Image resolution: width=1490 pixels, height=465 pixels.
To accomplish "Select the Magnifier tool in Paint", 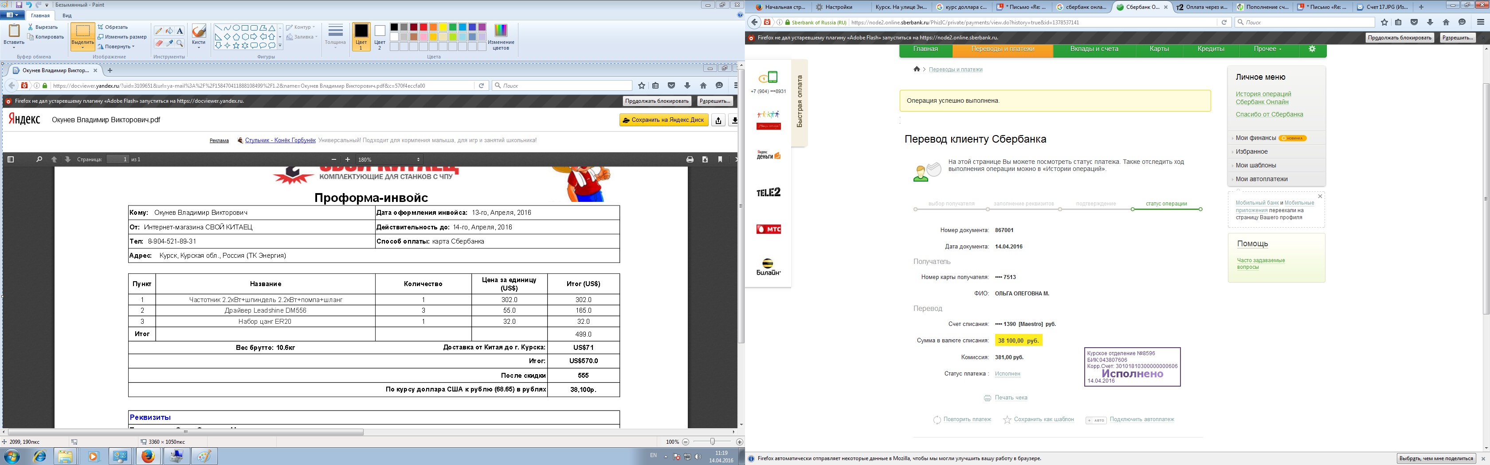I will tap(180, 43).
